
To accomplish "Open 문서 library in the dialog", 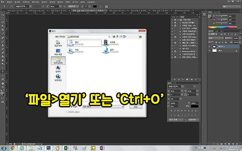I will click(x=84, y=43).
